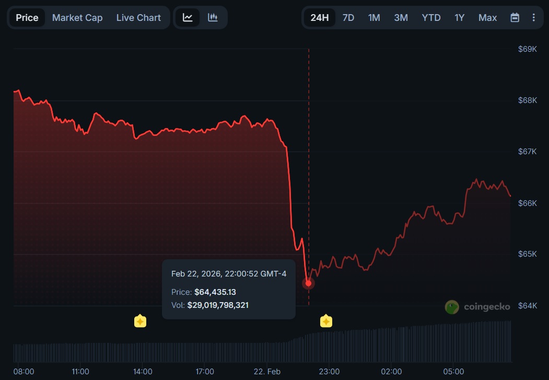Show year-to-date with YTD
Image resolution: width=549 pixels, height=380 pixels.
point(431,17)
